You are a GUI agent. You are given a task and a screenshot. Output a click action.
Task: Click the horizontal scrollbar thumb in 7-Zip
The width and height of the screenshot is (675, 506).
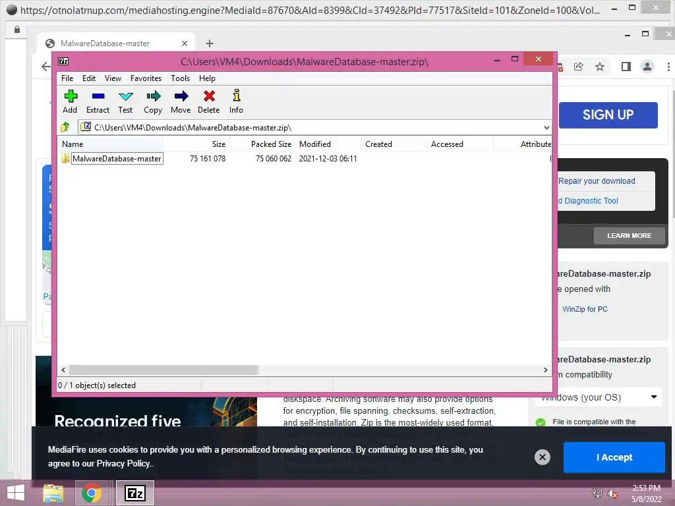click(163, 370)
